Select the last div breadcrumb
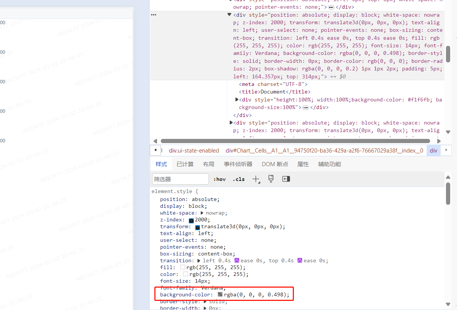The height and width of the screenshot is (310, 457). click(433, 150)
